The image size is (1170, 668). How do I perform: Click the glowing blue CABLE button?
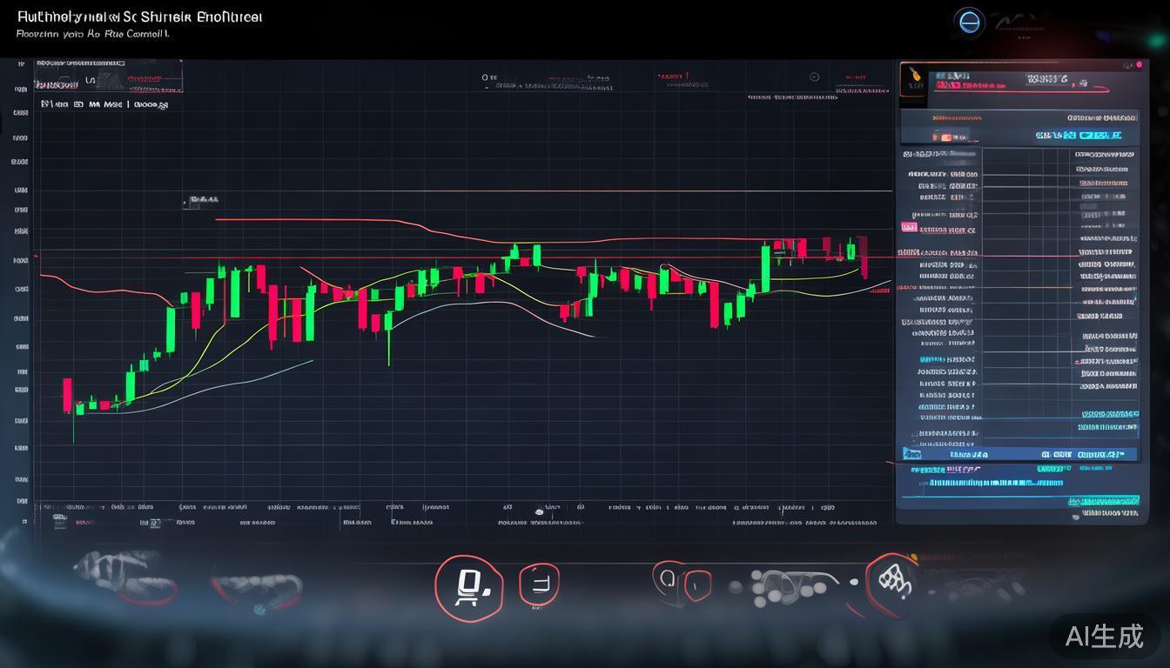pyautogui.click(x=1099, y=135)
